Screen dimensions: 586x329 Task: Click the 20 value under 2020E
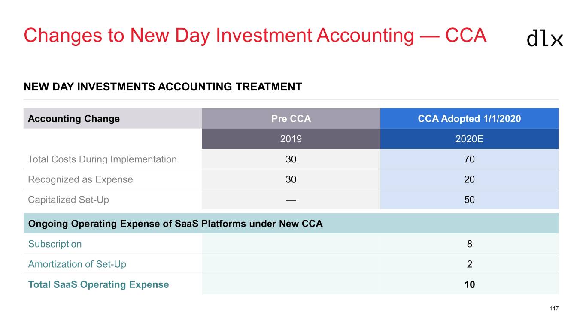(469, 179)
